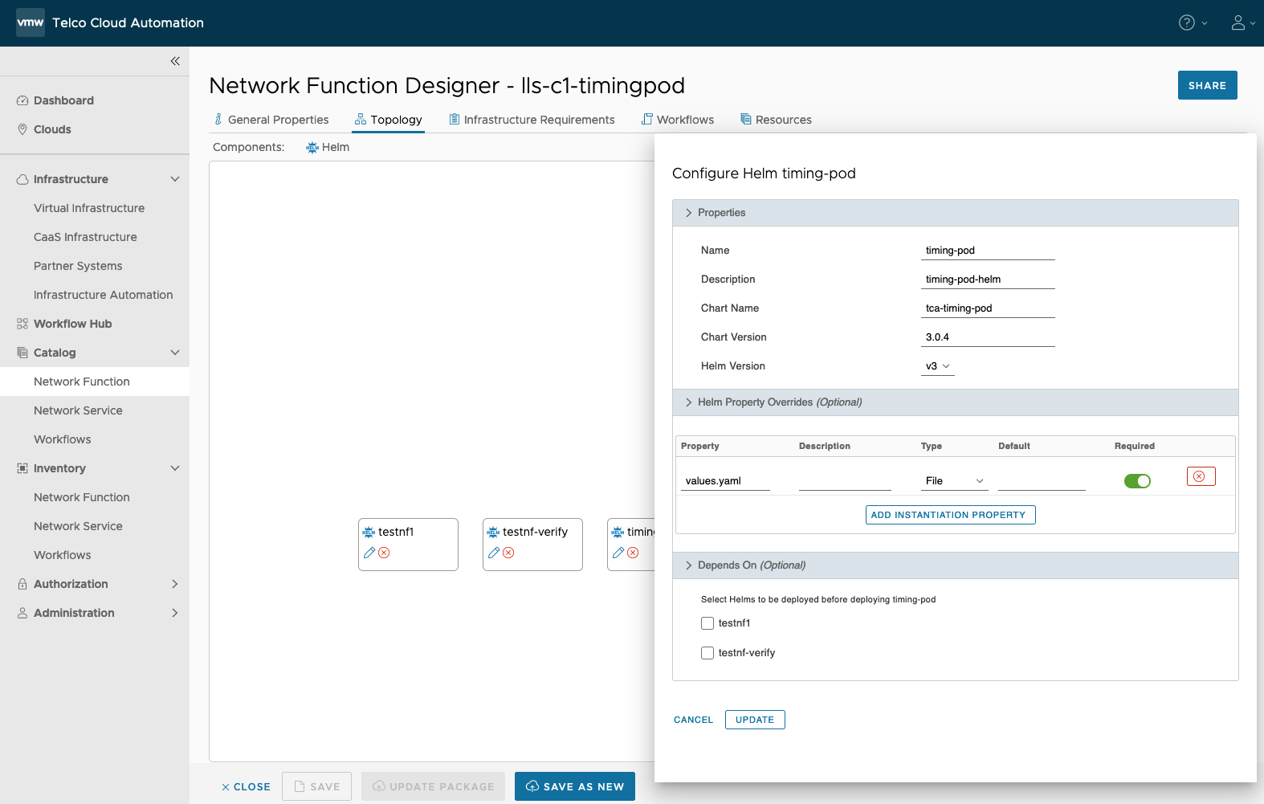Collapse the sidebar with double-chevron icon

(175, 61)
